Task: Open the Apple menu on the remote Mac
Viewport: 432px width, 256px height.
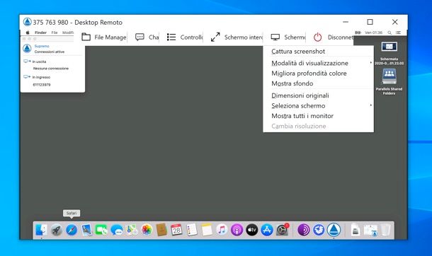Action: 28,33
